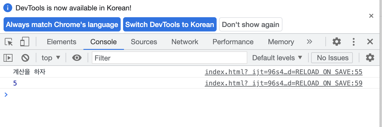Expand the more tabs chevron

tap(310, 42)
